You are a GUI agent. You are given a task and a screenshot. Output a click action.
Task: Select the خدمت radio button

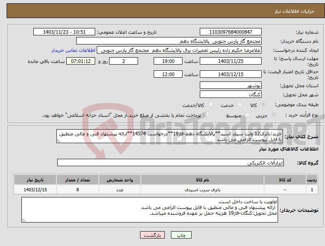coord(240,104)
